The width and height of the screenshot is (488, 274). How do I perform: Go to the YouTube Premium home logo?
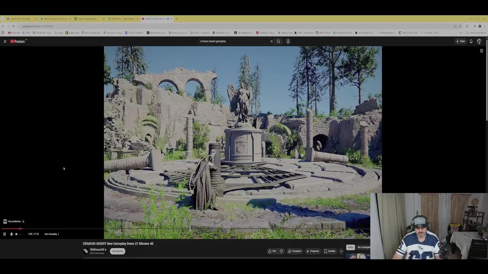click(x=18, y=41)
